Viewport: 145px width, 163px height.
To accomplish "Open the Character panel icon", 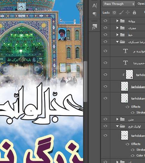I will pyautogui.click(x=94, y=5).
